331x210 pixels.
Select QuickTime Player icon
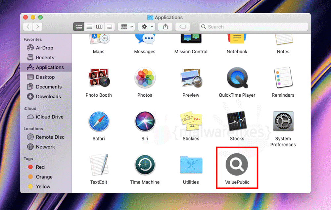pyautogui.click(x=237, y=78)
